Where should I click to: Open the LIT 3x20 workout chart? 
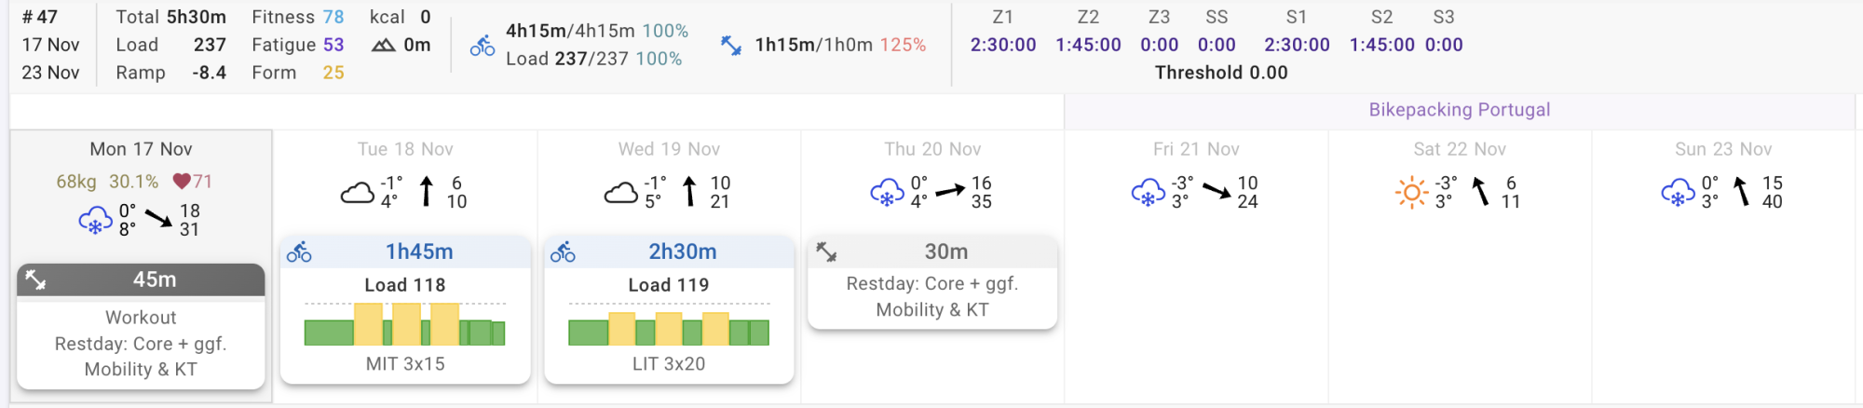(669, 324)
